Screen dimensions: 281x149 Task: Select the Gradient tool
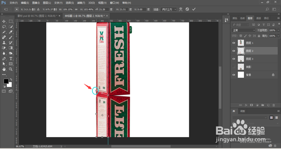pyautogui.click(x=11, y=48)
